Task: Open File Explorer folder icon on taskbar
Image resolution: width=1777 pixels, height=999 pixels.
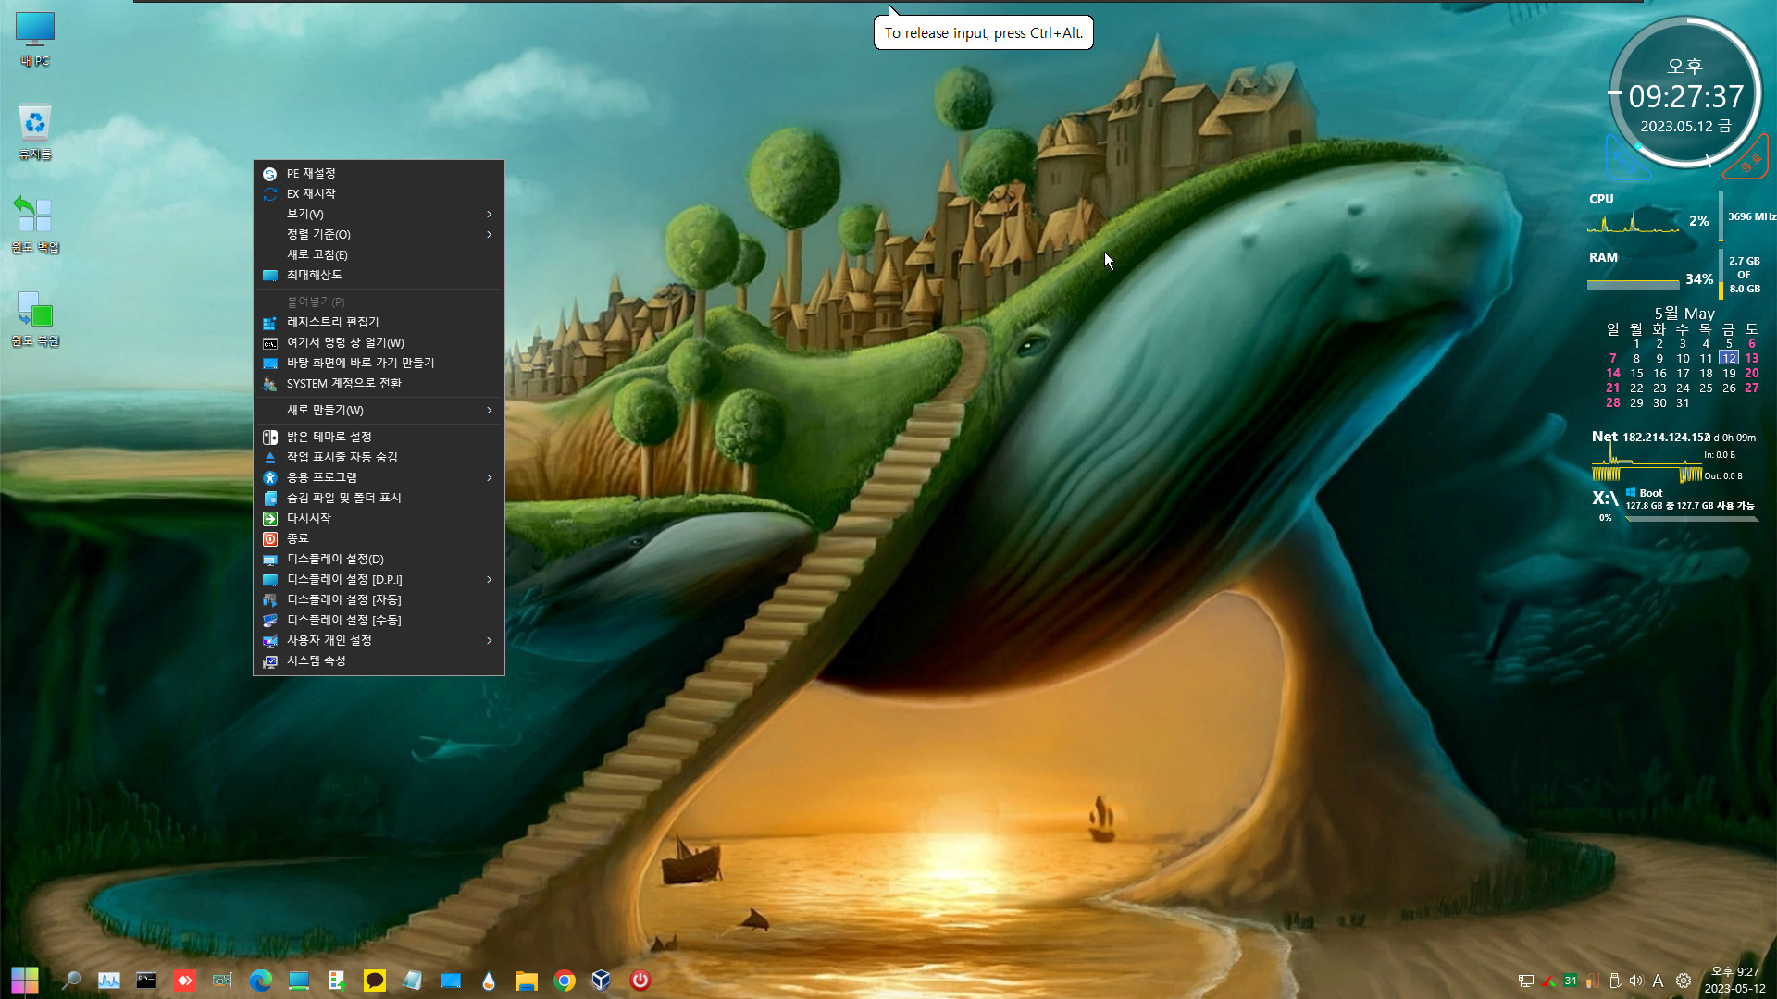Action: coord(526,980)
